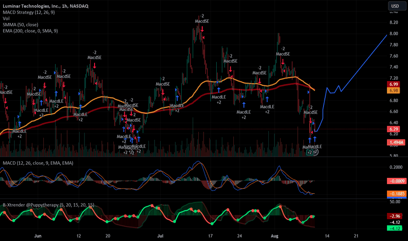Click the orange 6.98 price label
This screenshot has height=241, width=408.
(394, 90)
